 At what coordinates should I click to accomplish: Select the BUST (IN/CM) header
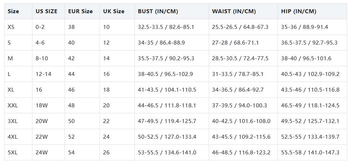158,11
